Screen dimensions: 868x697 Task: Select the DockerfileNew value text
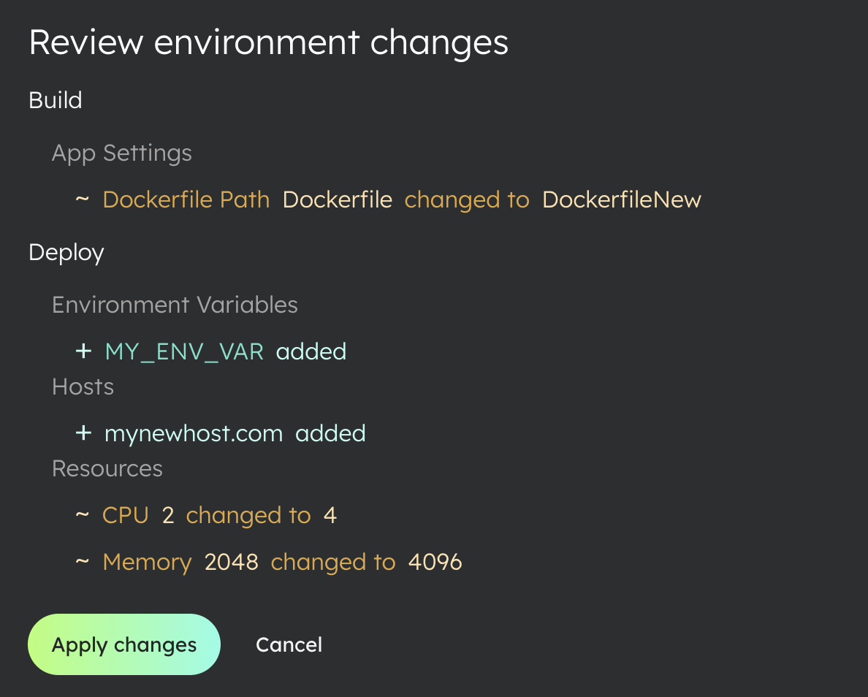tap(621, 199)
